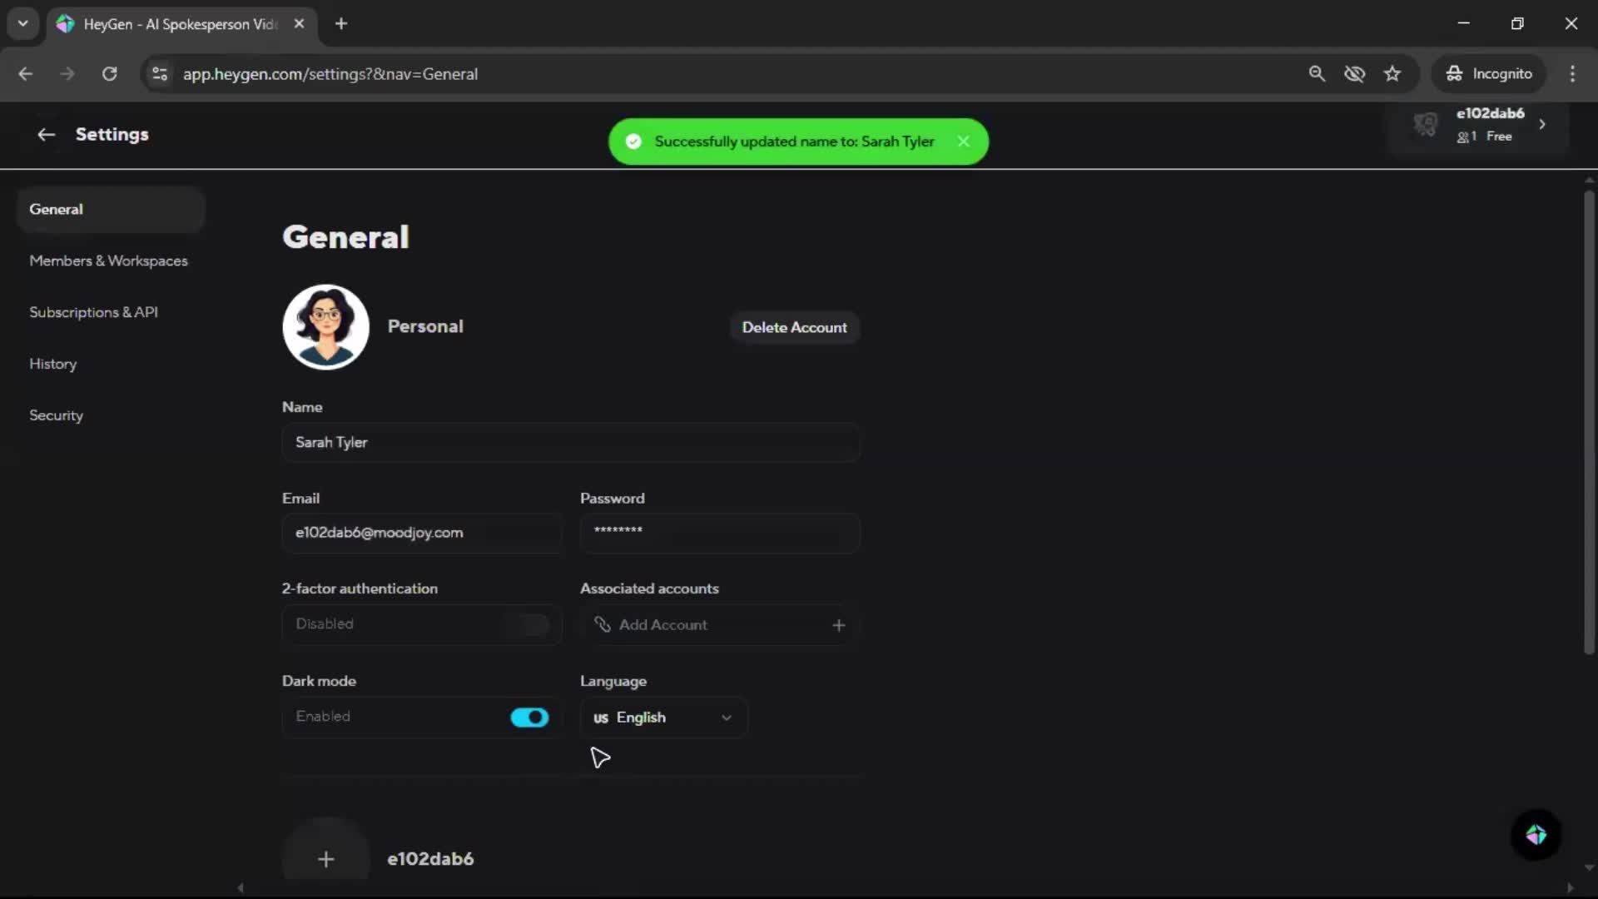Click the plus icon beside e102dab6 workspace

[325, 859]
